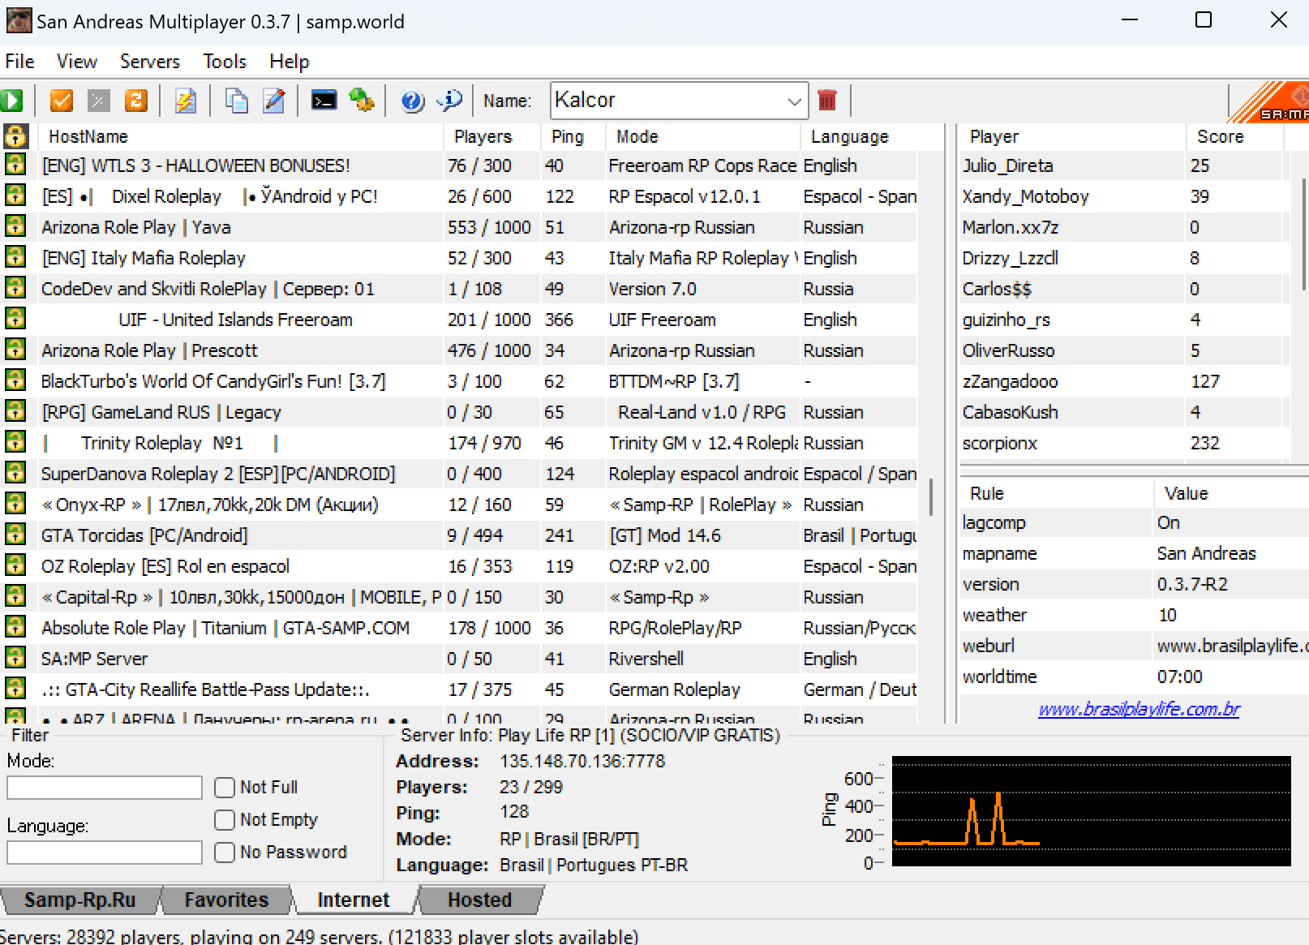Open the www.brasilplaylife.com.br link
This screenshot has width=1309, height=945.
1139,710
